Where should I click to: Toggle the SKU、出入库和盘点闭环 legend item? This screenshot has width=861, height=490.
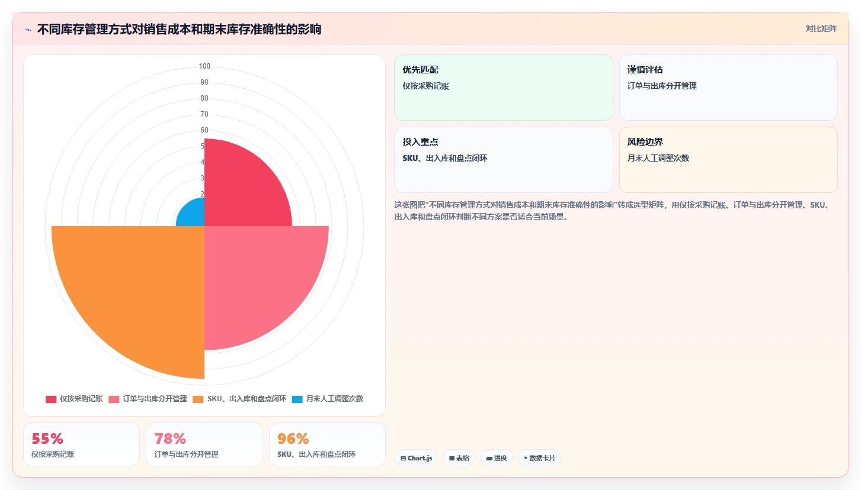[x=239, y=399]
